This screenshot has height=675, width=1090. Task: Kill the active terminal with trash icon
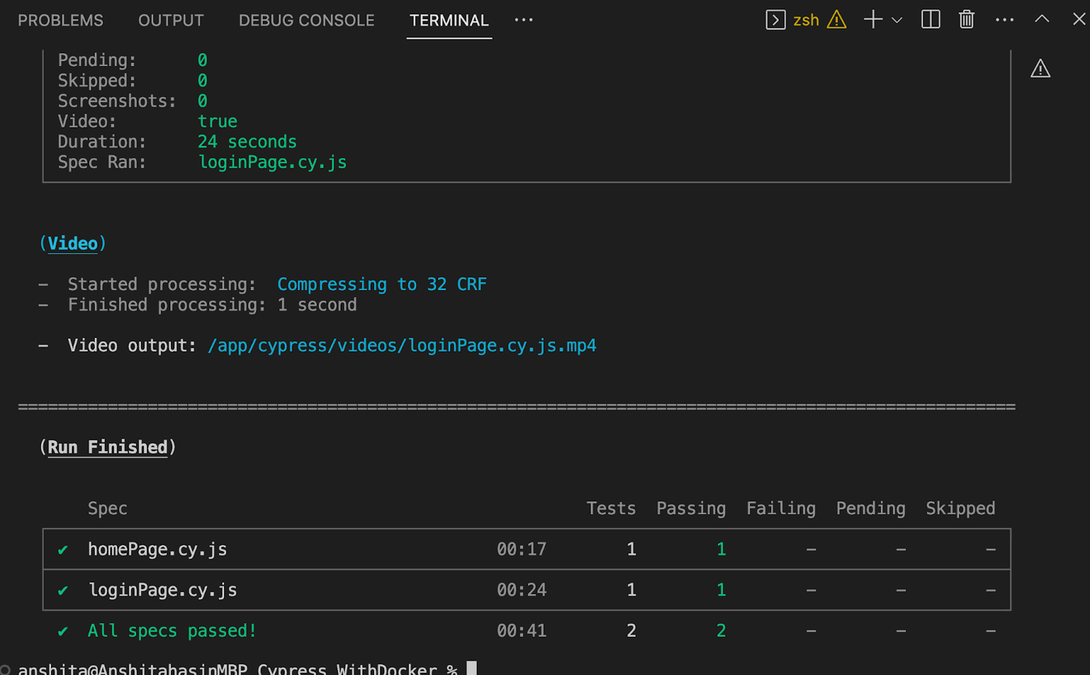(967, 20)
